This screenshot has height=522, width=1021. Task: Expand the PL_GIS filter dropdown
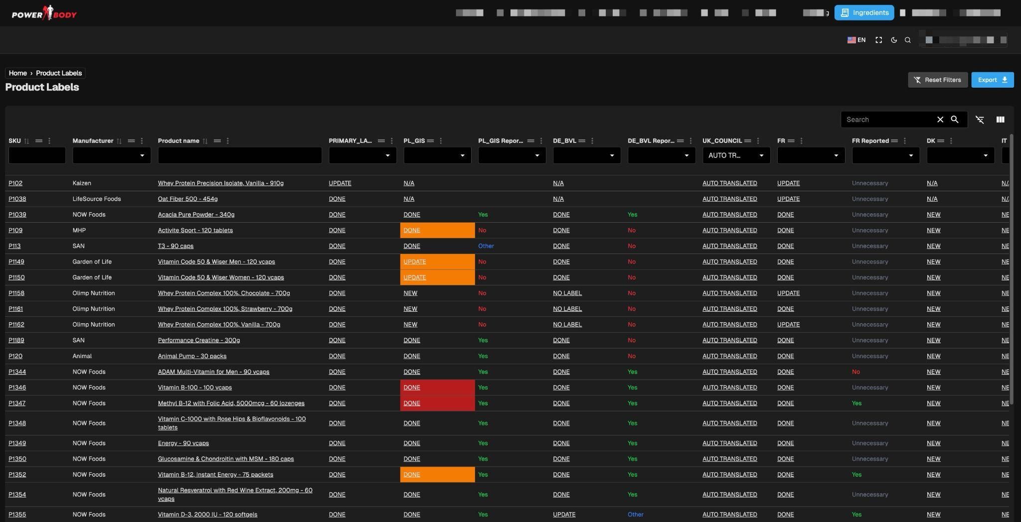click(462, 155)
